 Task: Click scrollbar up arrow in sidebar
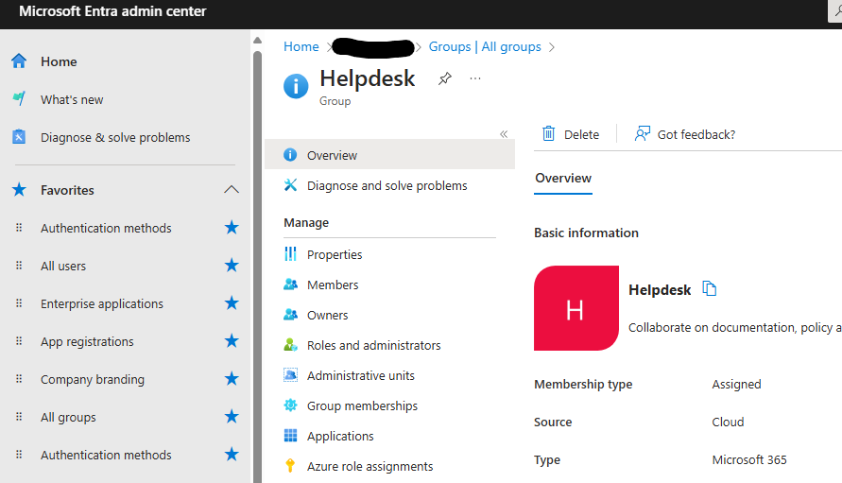pyautogui.click(x=257, y=41)
